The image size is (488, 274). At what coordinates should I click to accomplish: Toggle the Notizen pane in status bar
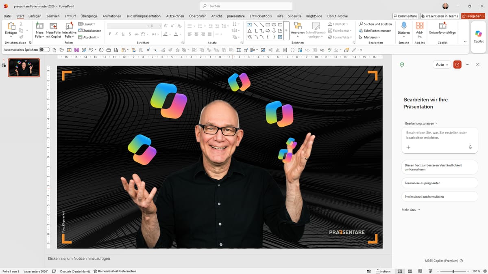383,271
